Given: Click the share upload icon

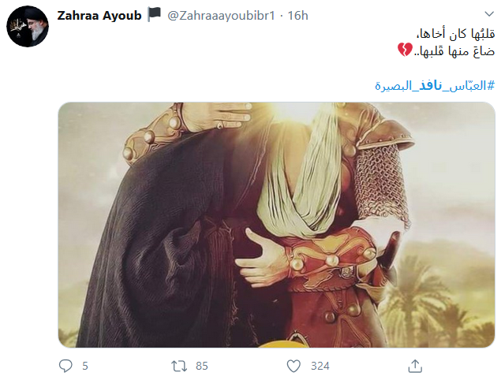Looking at the screenshot, I should (415, 366).
